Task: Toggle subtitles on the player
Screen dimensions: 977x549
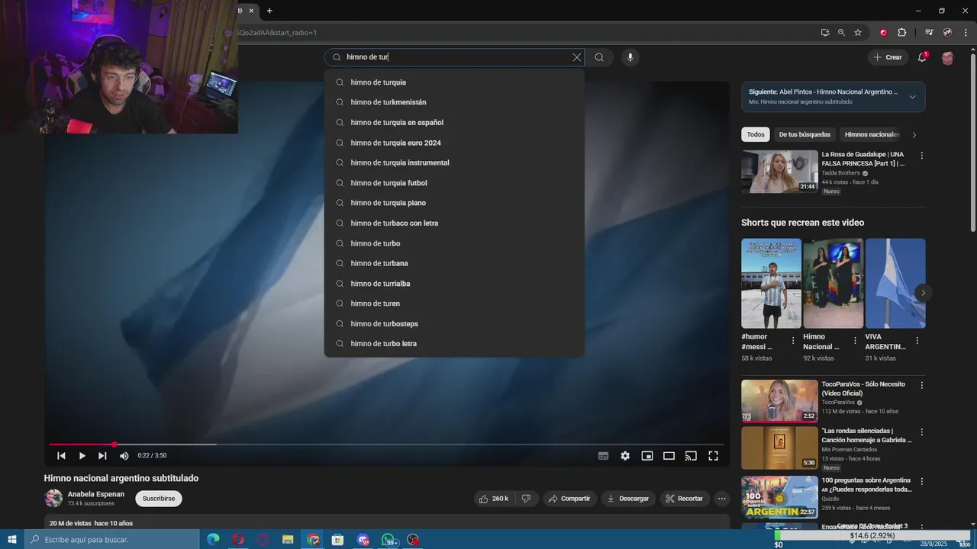Action: (x=603, y=456)
